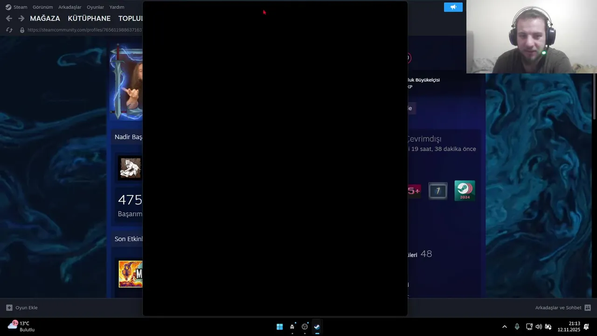Viewport: 597px width, 336px height.
Task: Click Oyun Ekle to add a game
Action: [x=27, y=308]
